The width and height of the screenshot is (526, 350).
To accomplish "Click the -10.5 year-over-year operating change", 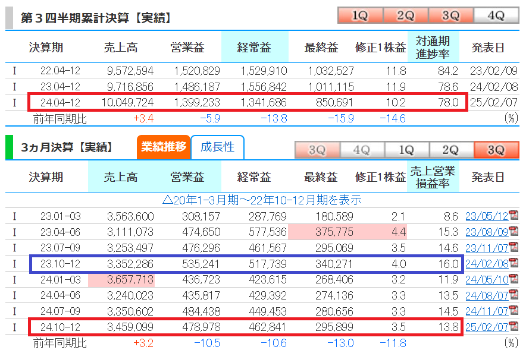I will click(x=207, y=343).
